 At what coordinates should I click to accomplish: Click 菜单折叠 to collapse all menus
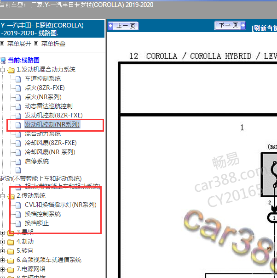(53, 44)
